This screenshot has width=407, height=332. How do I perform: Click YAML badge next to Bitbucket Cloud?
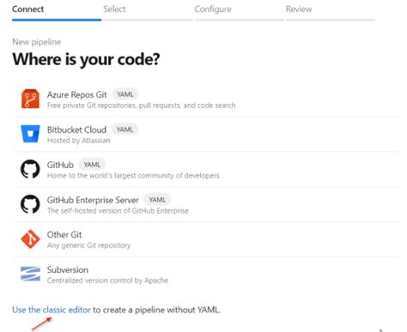point(125,130)
